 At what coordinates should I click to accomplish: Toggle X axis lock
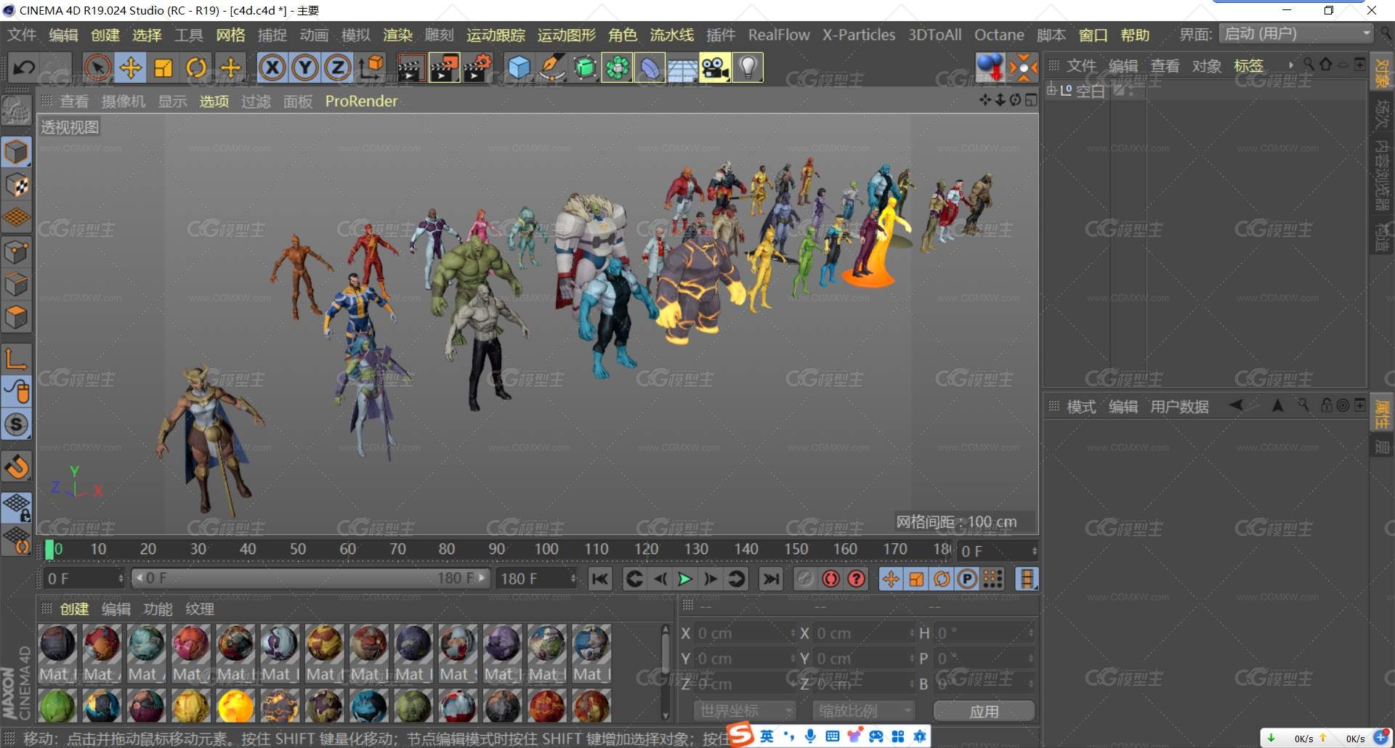click(272, 68)
